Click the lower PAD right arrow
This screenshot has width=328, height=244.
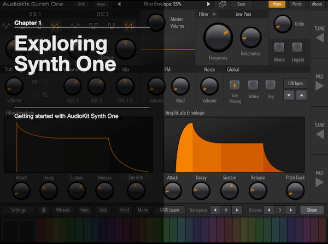[319, 182]
